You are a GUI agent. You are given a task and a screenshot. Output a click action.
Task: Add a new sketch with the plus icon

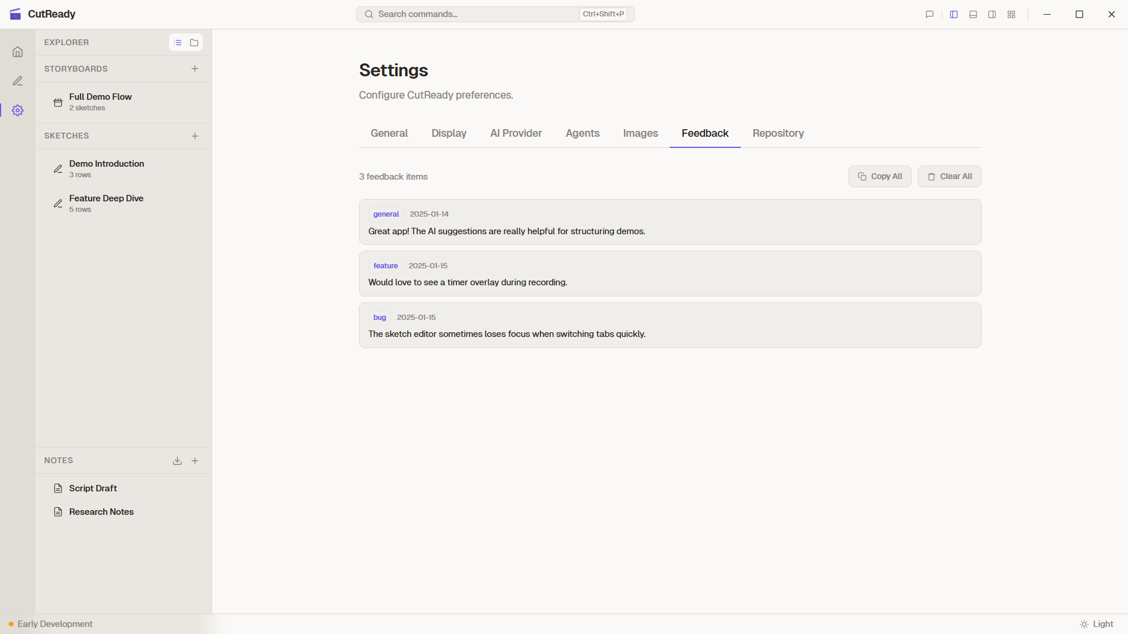pos(195,136)
